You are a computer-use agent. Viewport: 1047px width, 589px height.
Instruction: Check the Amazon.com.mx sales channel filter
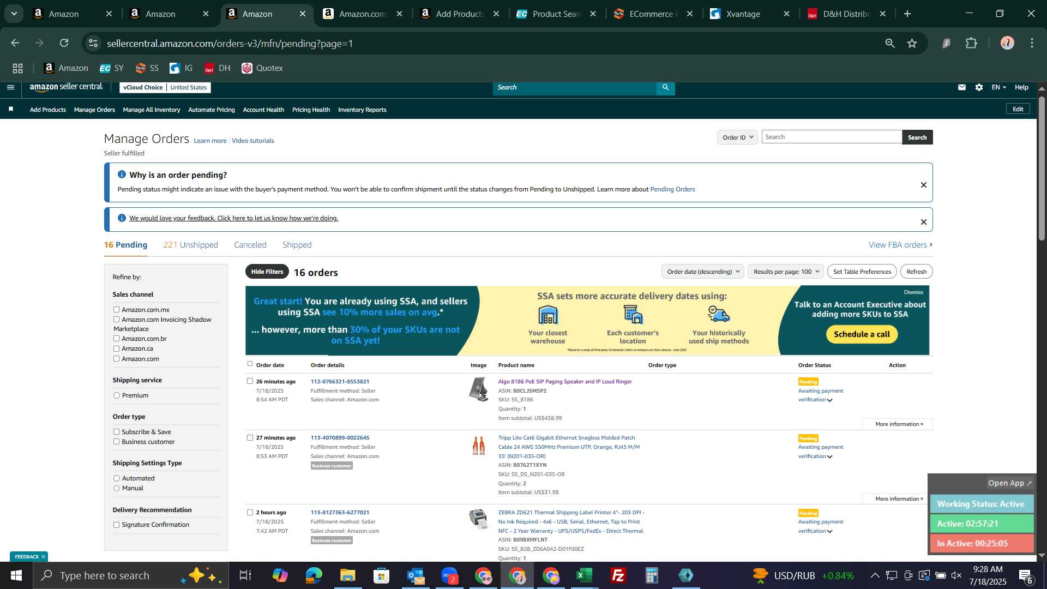[x=116, y=310]
